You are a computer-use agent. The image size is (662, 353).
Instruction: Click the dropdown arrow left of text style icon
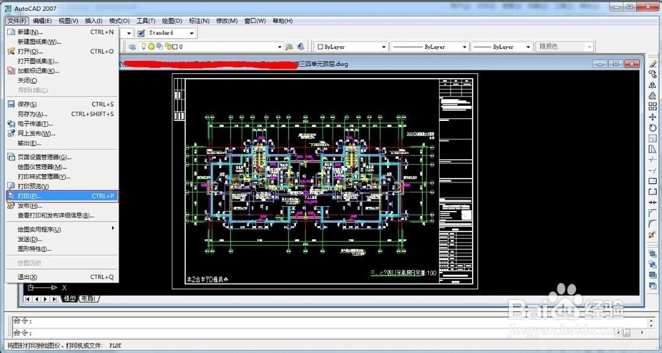point(129,33)
